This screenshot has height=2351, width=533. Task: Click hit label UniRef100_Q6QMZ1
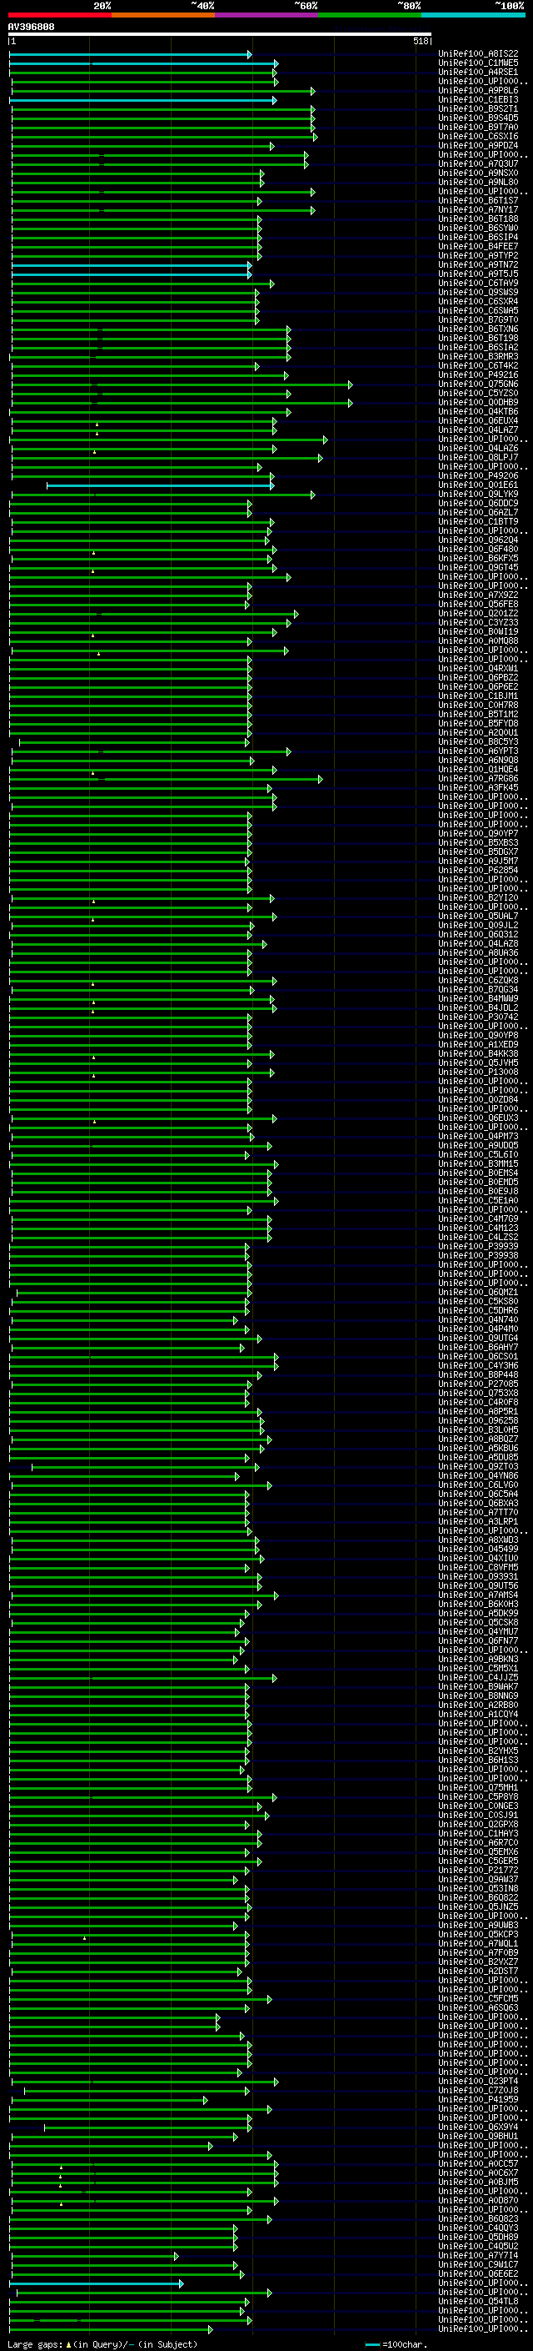478,1293
